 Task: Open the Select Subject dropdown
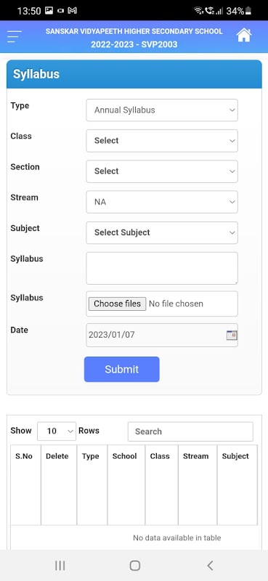162,232
